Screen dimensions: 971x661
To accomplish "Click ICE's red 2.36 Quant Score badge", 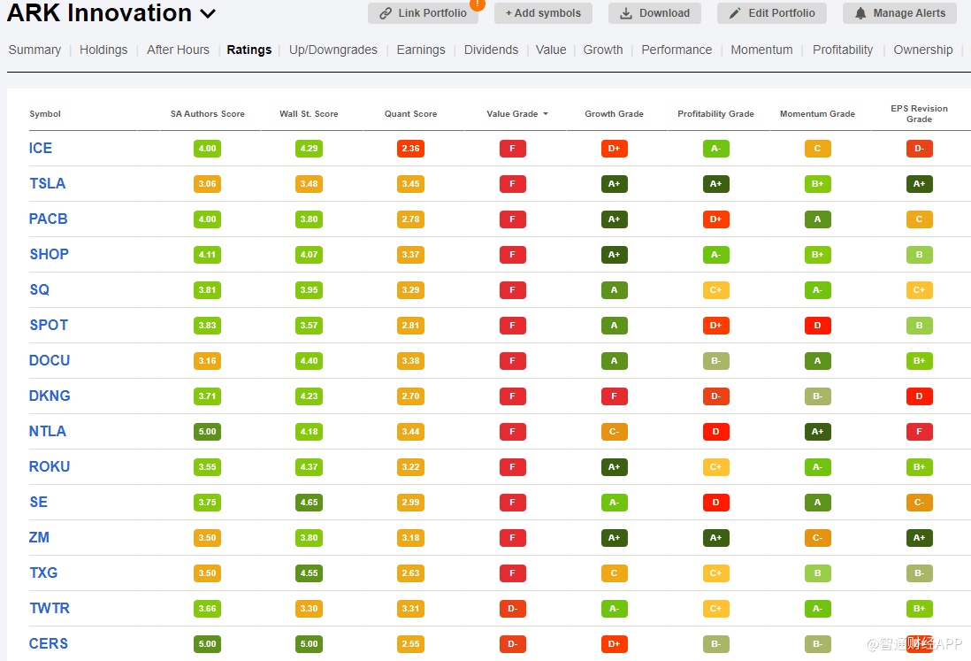I will tap(410, 149).
